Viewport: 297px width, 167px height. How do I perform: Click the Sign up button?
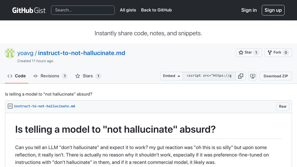coord(273,10)
